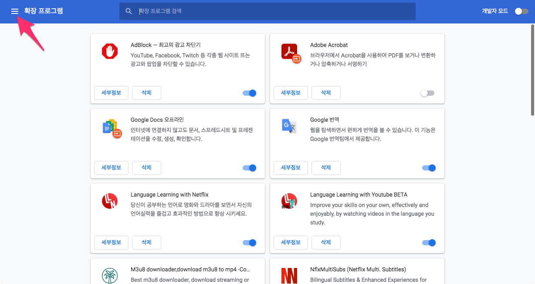Click Language Learning with Youtube BETA title
Image resolution: width=535 pixels, height=284 pixels.
point(359,194)
